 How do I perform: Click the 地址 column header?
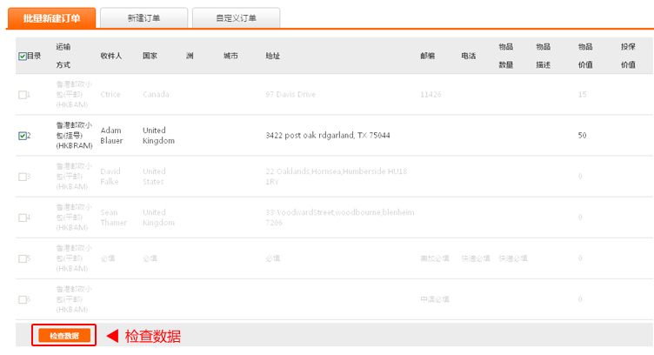coord(273,56)
